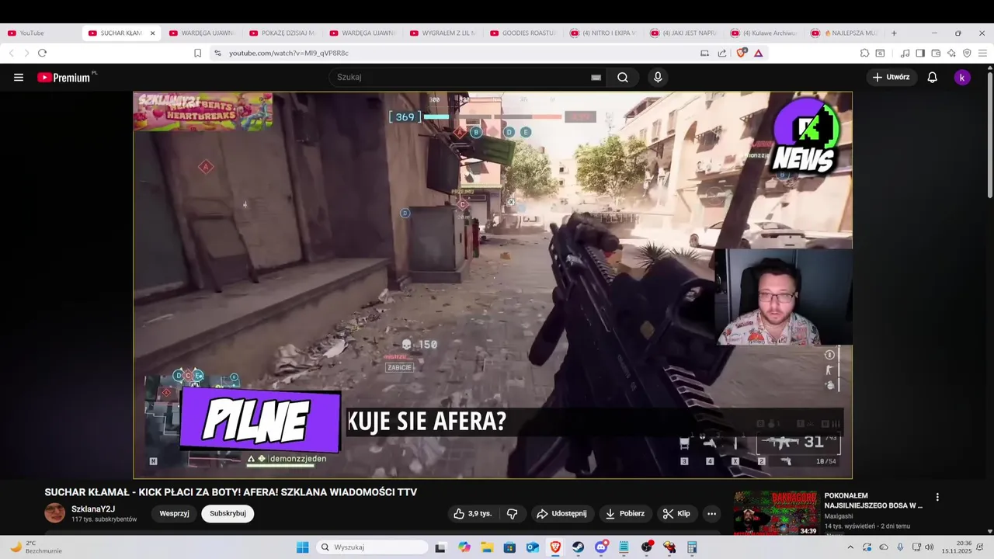
Task: Switch to 'NAJLEPSZA MUZ' tab
Action: pos(845,33)
